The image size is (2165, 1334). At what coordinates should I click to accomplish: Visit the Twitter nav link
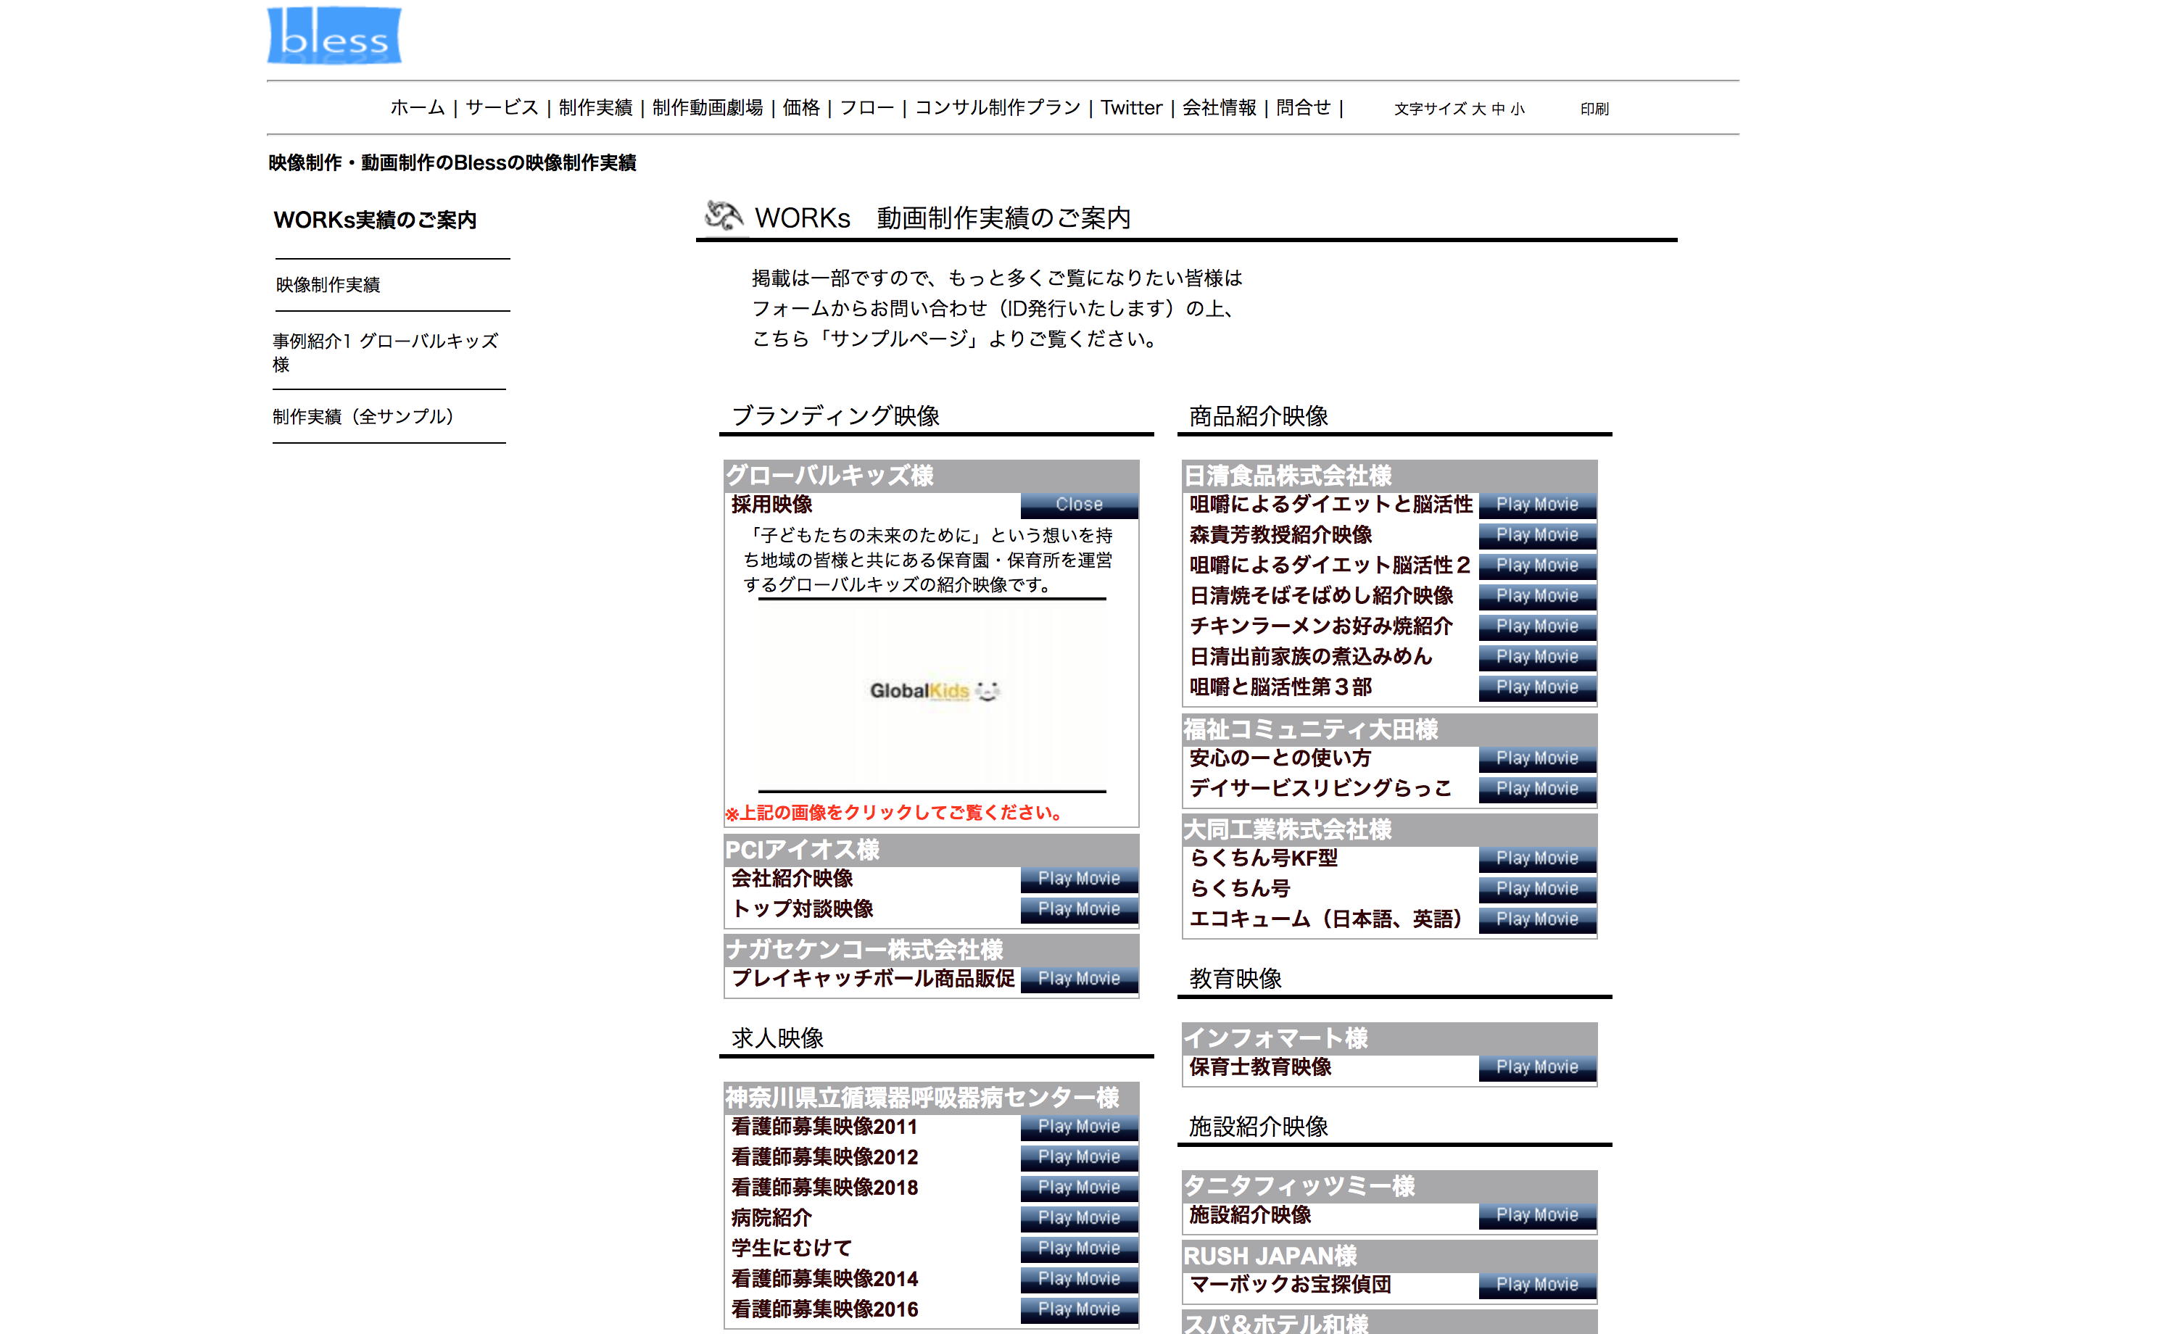(1131, 107)
